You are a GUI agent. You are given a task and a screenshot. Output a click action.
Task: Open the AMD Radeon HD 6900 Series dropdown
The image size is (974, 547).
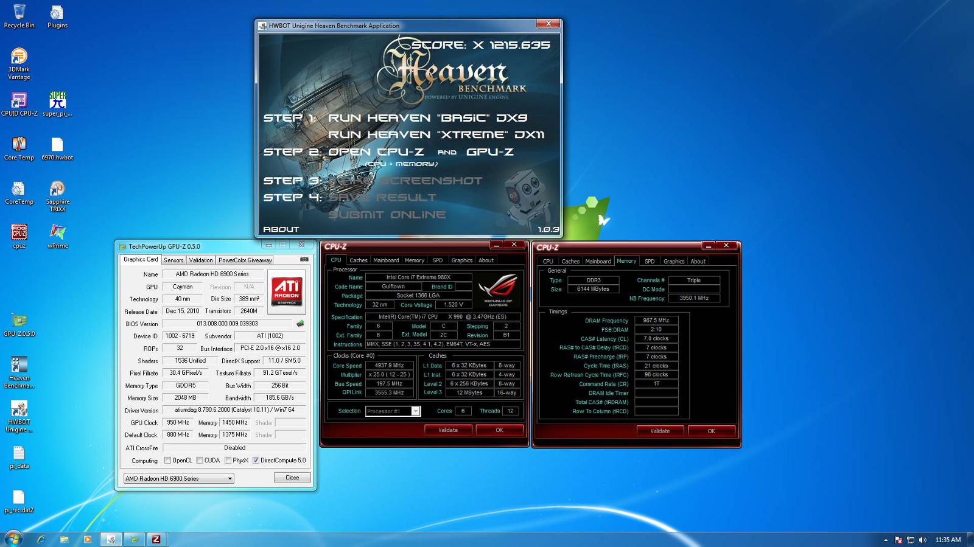point(178,478)
